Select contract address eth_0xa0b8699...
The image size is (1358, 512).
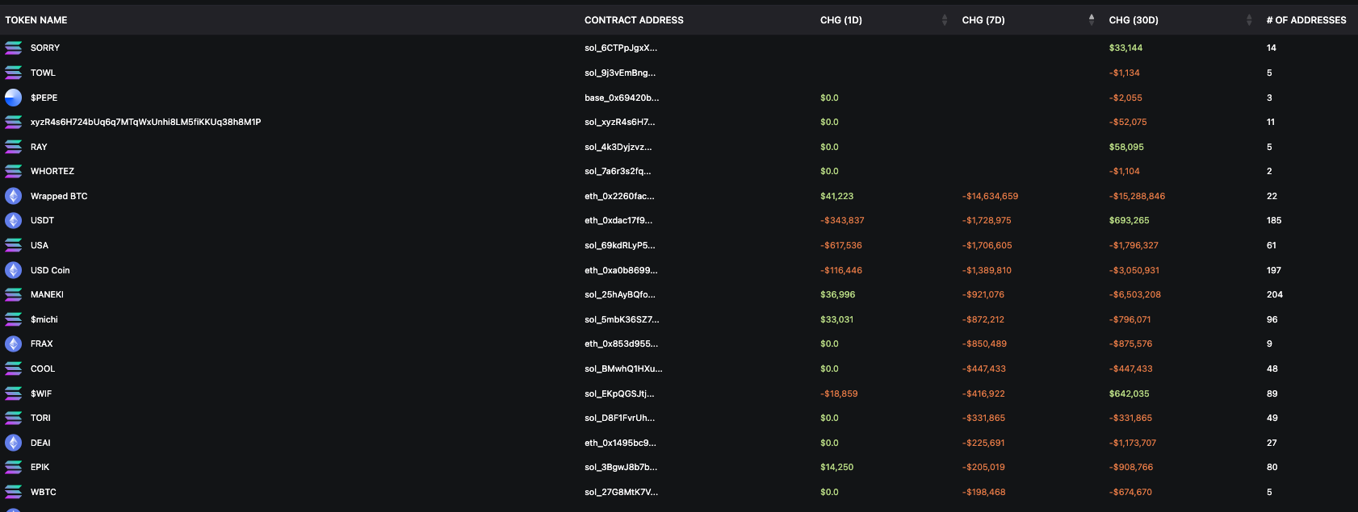[x=621, y=270]
